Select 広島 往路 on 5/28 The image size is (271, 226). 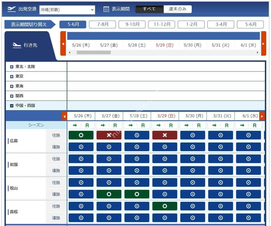click(x=137, y=135)
